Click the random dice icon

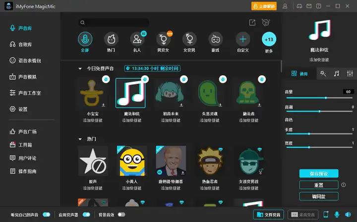click(266, 22)
